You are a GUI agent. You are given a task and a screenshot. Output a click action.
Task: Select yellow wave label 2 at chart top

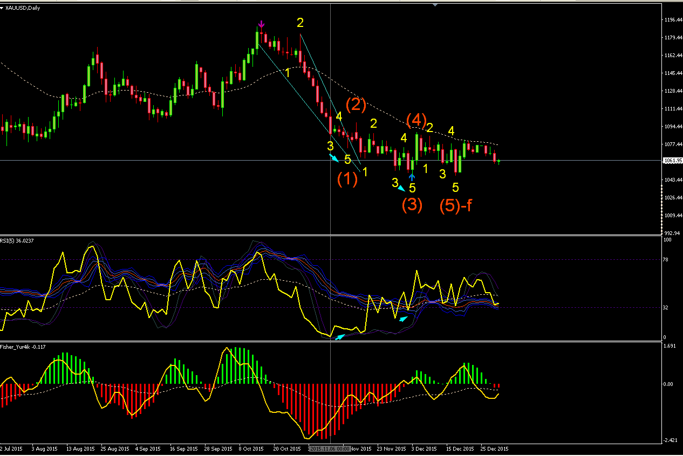coord(300,23)
